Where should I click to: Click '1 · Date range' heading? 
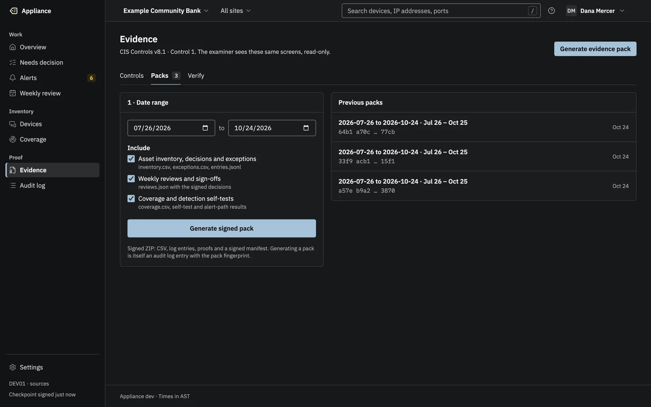(x=148, y=103)
